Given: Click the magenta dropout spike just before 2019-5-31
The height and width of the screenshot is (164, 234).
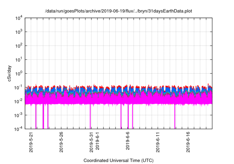Looking at the screenshot, I should (x=90, y=116).
